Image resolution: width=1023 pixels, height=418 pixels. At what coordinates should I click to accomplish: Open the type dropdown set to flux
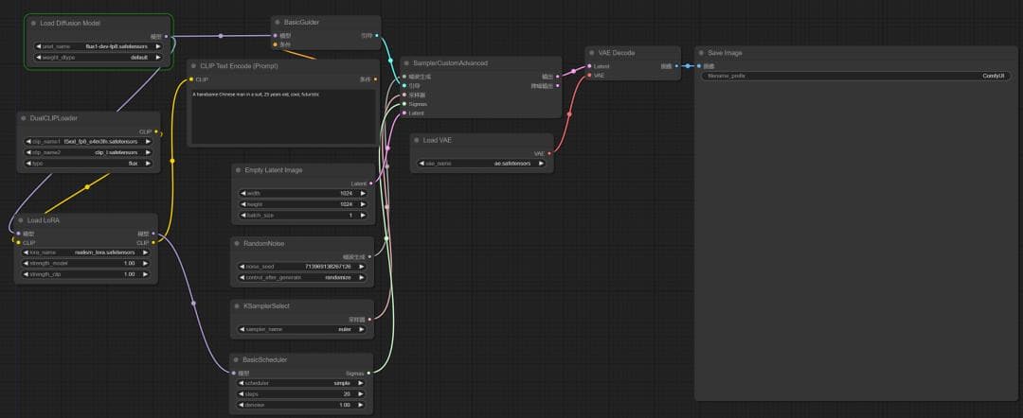88,164
